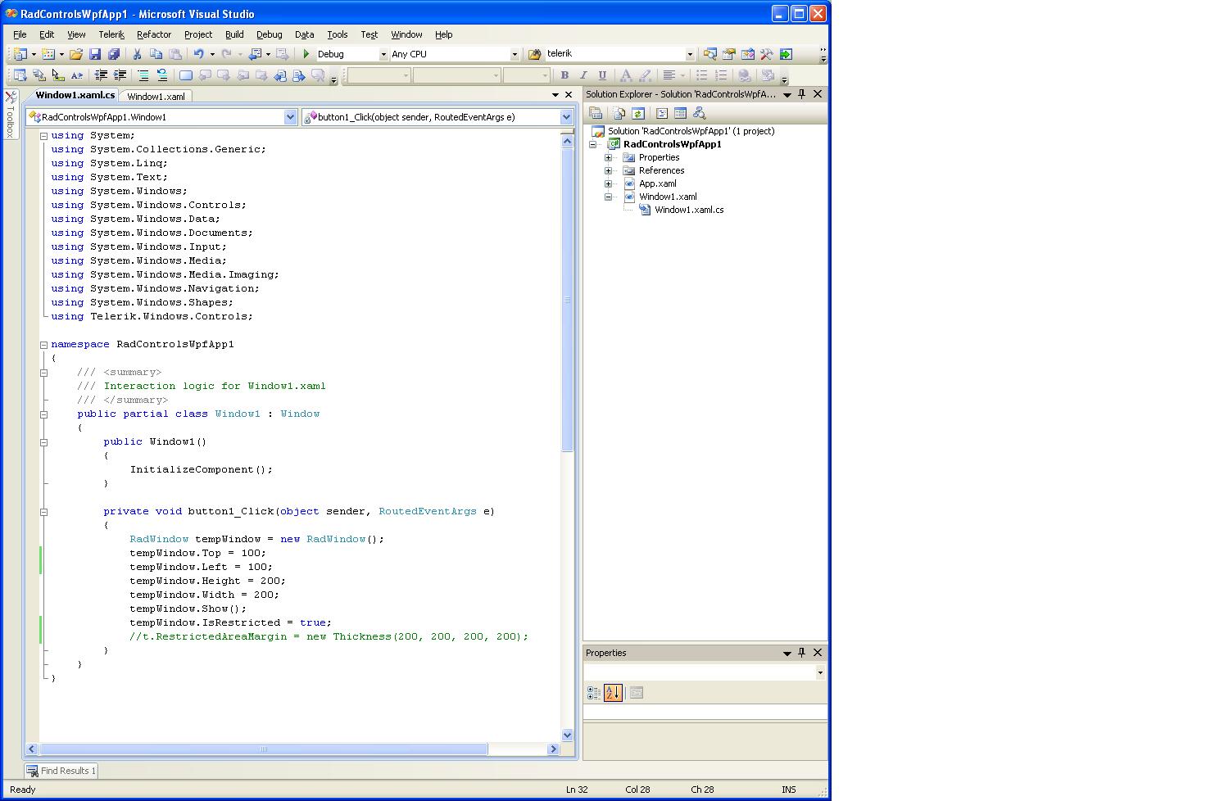Image resolution: width=1224 pixels, height=801 pixels.
Task: Select Window1.xaml.cs in Solution Explorer
Action: [689, 210]
